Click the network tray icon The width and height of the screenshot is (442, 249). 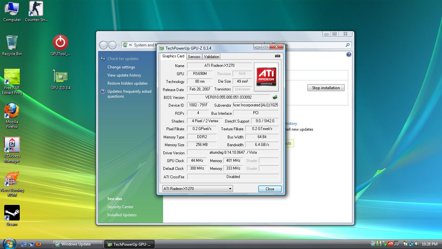pos(411,244)
